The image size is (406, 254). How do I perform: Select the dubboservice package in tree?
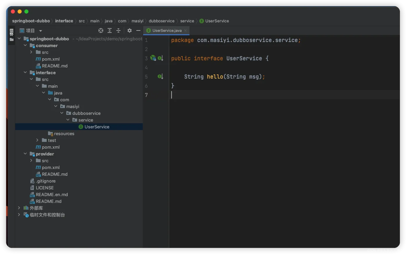pos(83,113)
